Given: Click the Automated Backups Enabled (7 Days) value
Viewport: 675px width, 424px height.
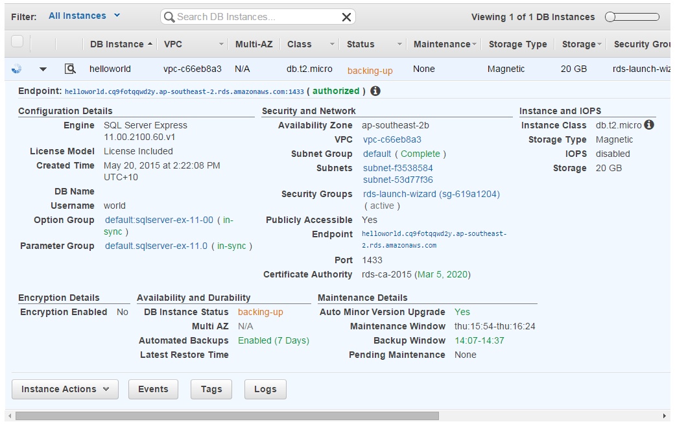Looking at the screenshot, I should 274,340.
